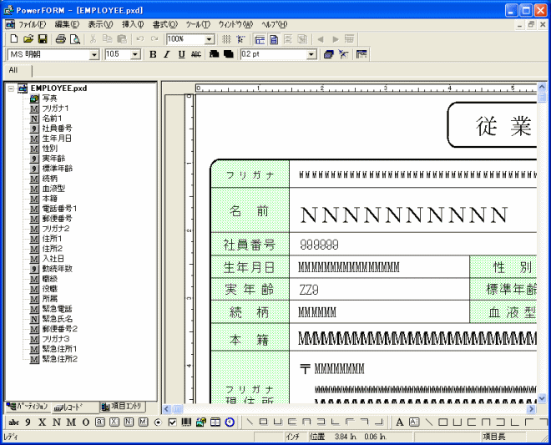Open the MS 明朝 font dropdown

click(x=94, y=54)
